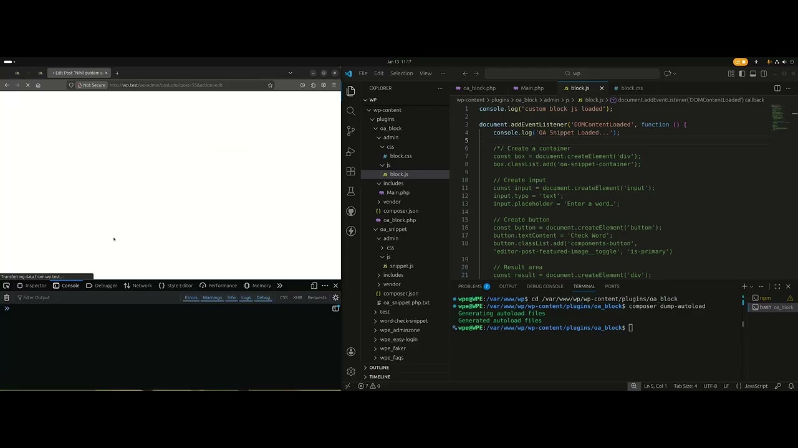Toggle primary side bar layout icon

pyautogui.click(x=742, y=73)
